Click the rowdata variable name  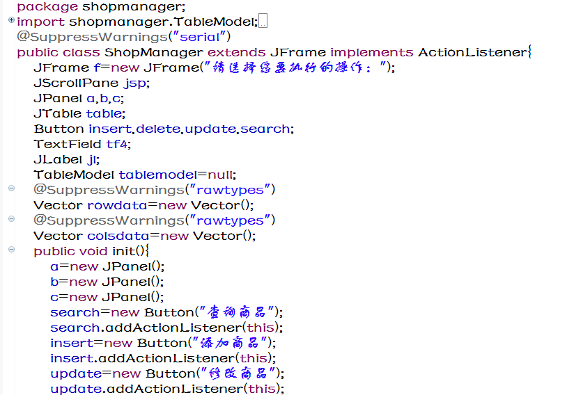point(117,205)
